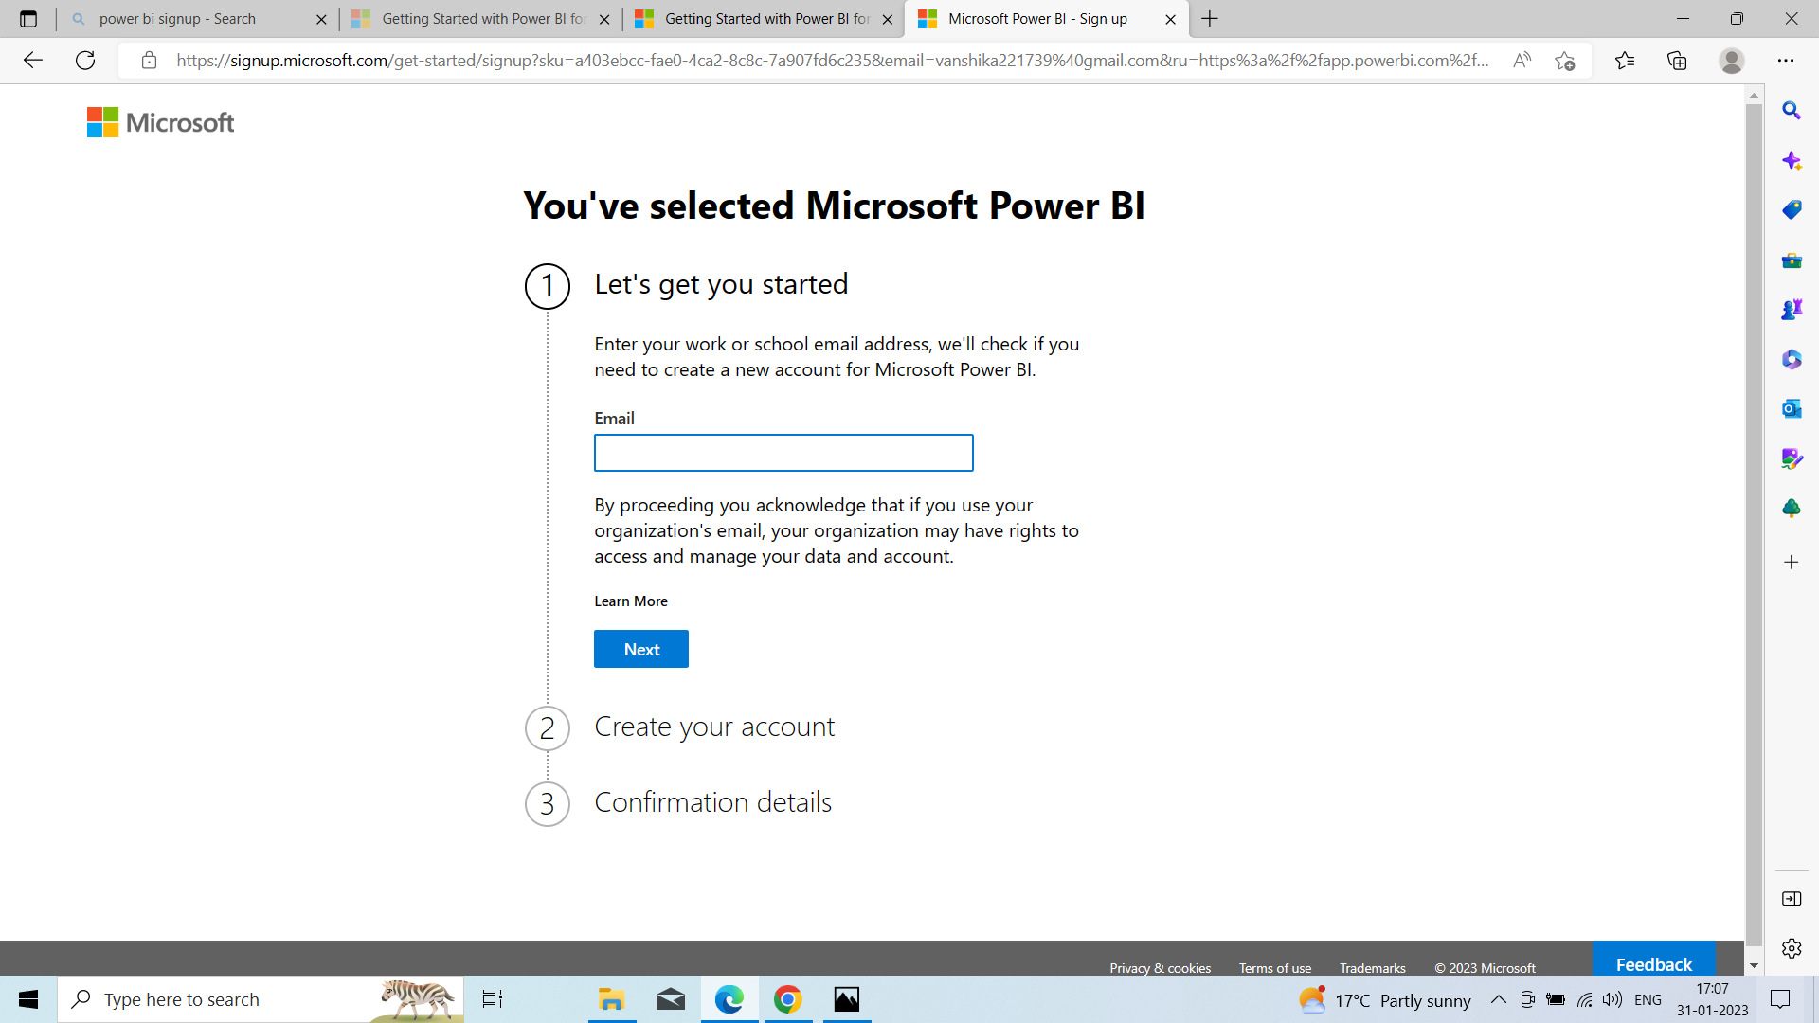Open Read Aloud in the address bar

(x=1522, y=61)
